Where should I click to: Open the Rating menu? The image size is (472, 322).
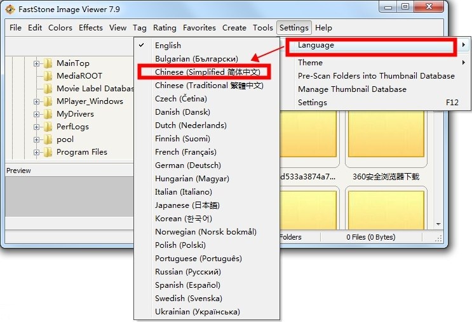165,28
